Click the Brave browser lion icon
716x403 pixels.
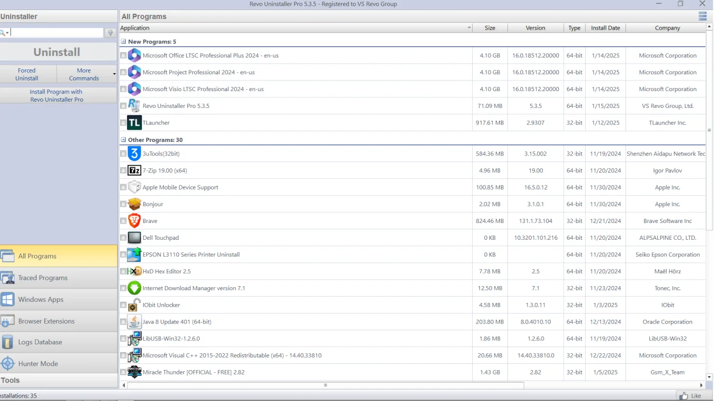tap(134, 221)
